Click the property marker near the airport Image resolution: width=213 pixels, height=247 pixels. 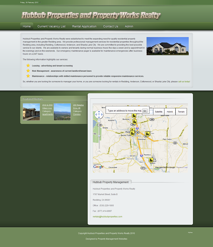coord(151,160)
